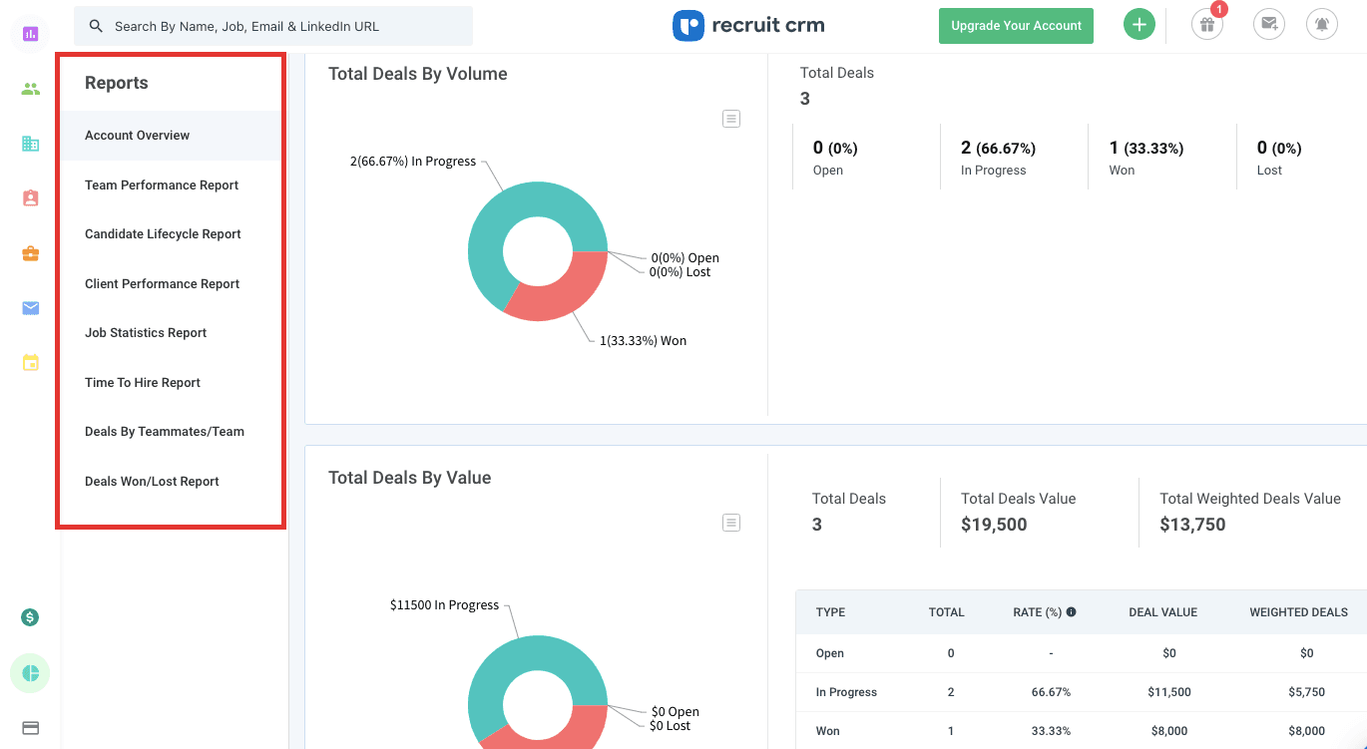Select Deals Won/Lost Report

click(152, 481)
